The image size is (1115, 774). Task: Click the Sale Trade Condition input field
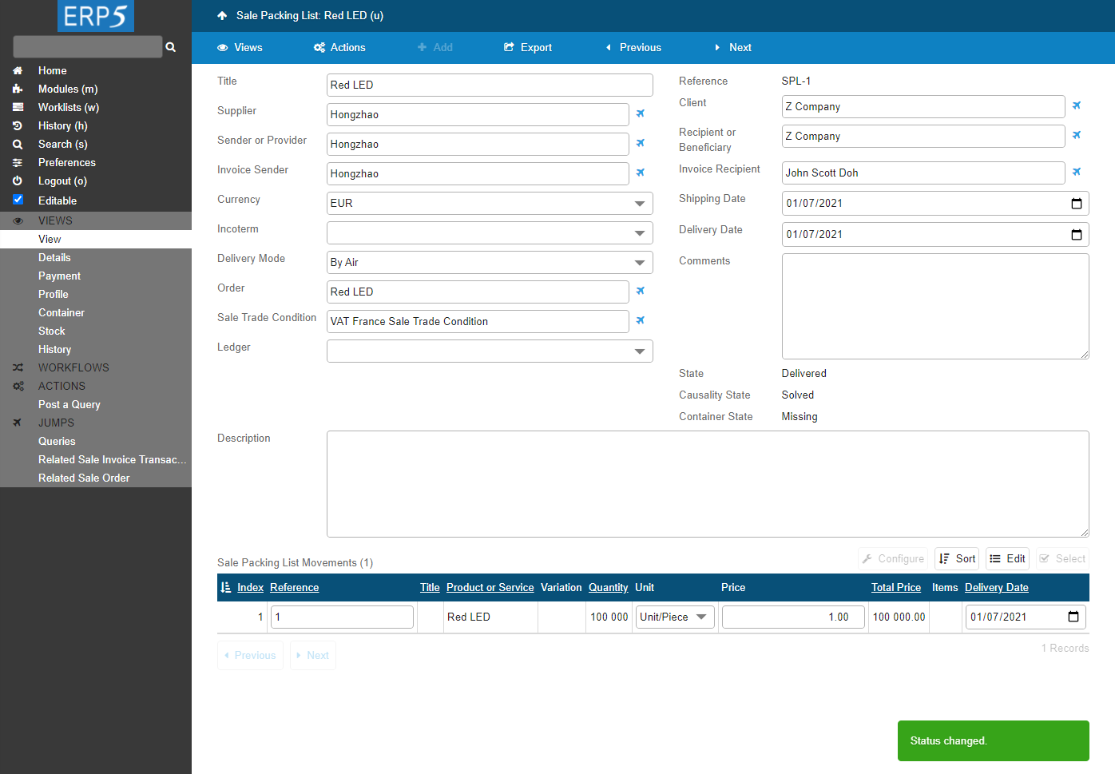(478, 321)
